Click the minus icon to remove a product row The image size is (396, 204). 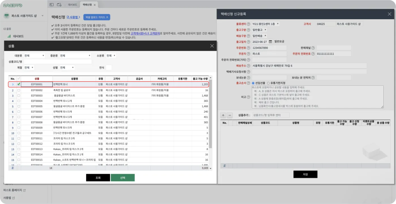(230, 115)
